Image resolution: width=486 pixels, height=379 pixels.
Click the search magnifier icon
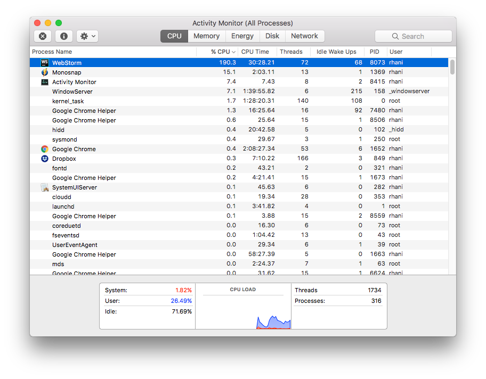(395, 36)
